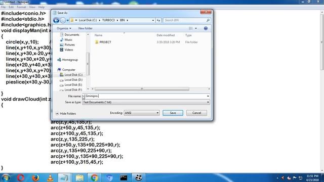Screen dimensions: 324x182
Task: Click the horizontal scrollbar in file list
Action: tap(142, 89)
